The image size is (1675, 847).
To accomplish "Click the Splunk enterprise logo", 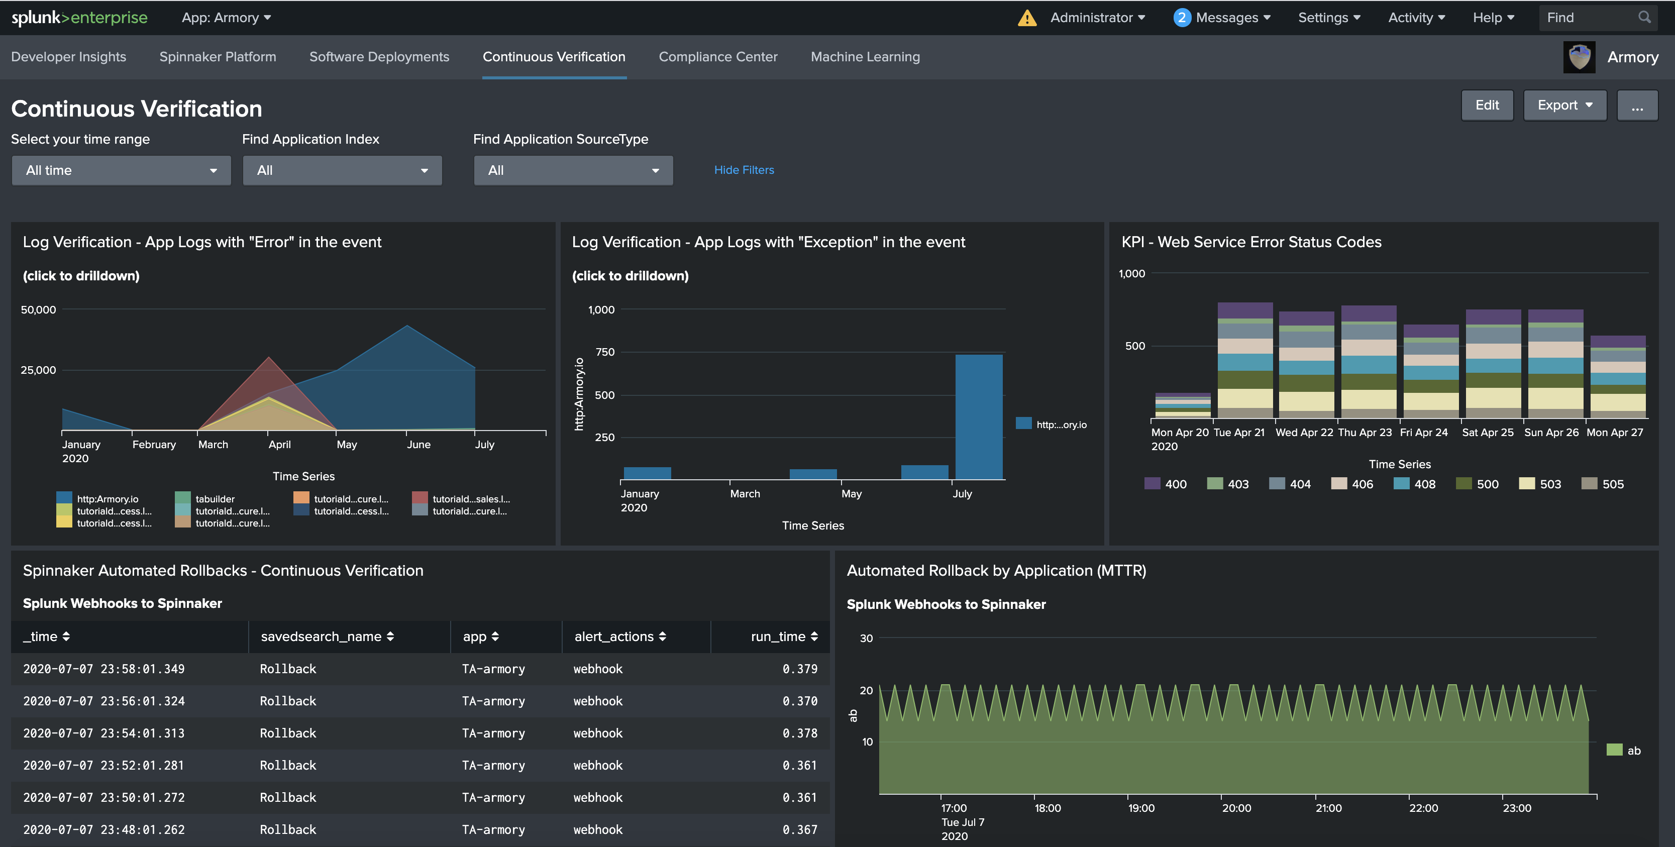I will (x=79, y=18).
